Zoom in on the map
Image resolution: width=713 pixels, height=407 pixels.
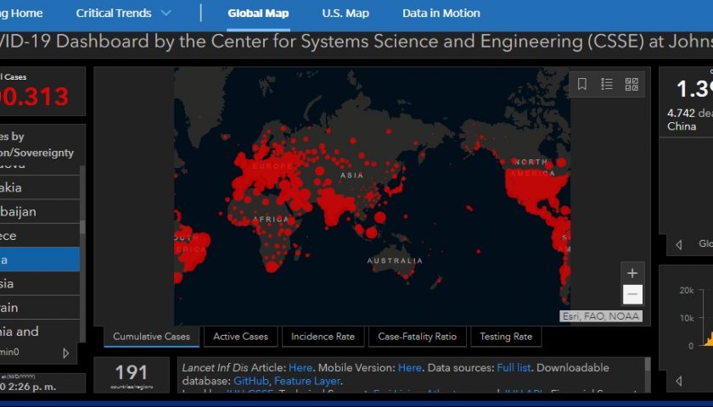pyautogui.click(x=632, y=273)
